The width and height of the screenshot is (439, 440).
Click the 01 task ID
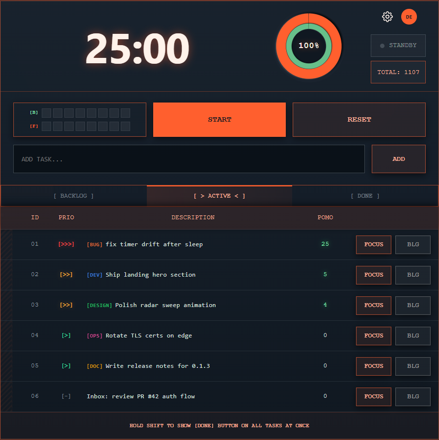pos(35,244)
